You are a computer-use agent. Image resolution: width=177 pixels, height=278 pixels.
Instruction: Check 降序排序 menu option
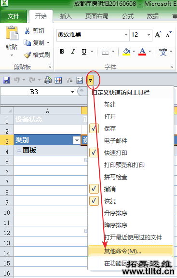(130, 225)
